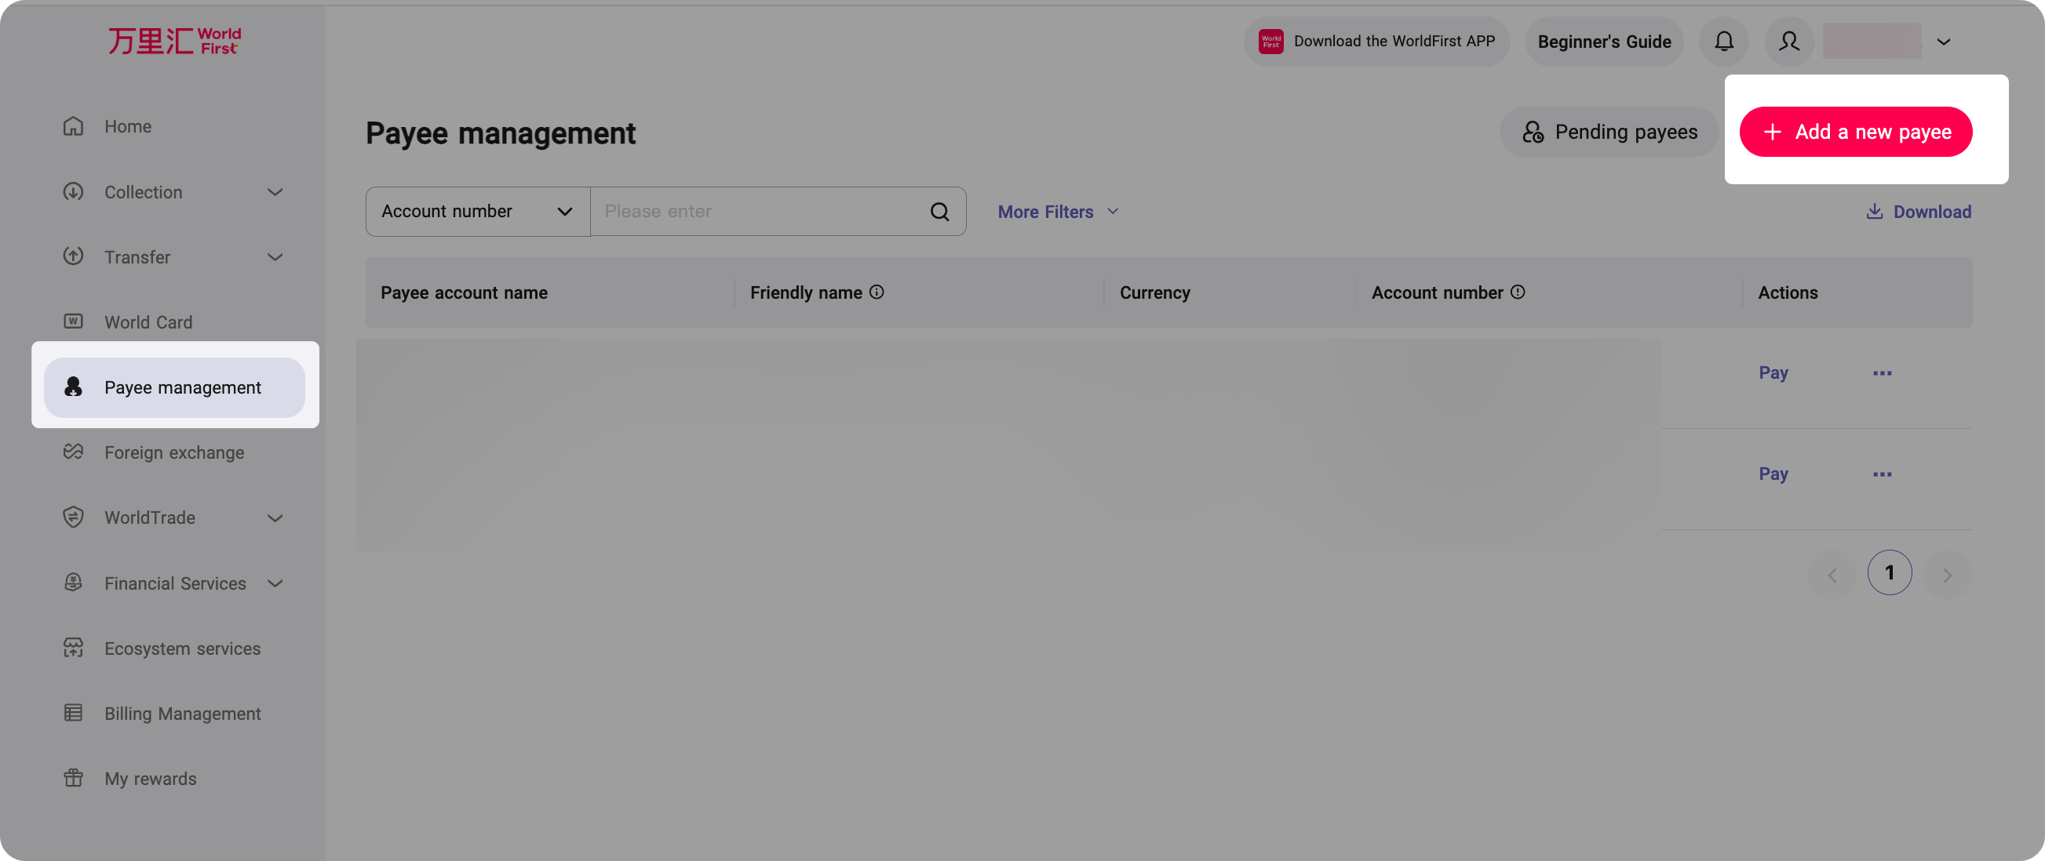
Task: Click the search magnifier icon
Action: tap(939, 212)
